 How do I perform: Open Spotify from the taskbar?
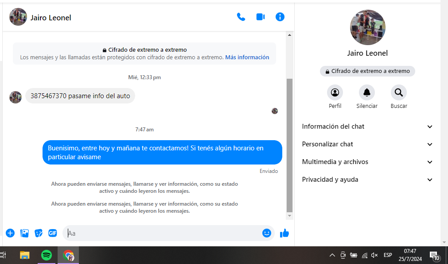pyautogui.click(x=46, y=255)
